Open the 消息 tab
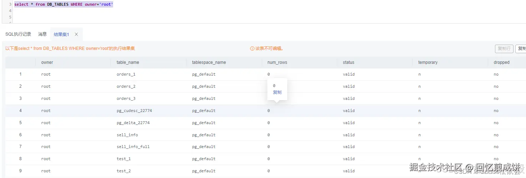Image resolution: width=526 pixels, height=178 pixels. (42, 34)
